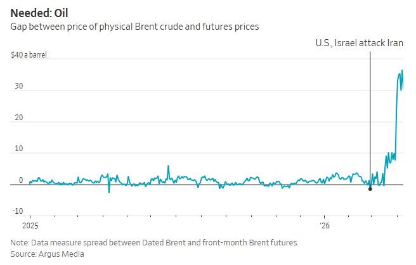Click the note about Dated Brent spread
Screen dimensions: 416x265
tap(154, 242)
